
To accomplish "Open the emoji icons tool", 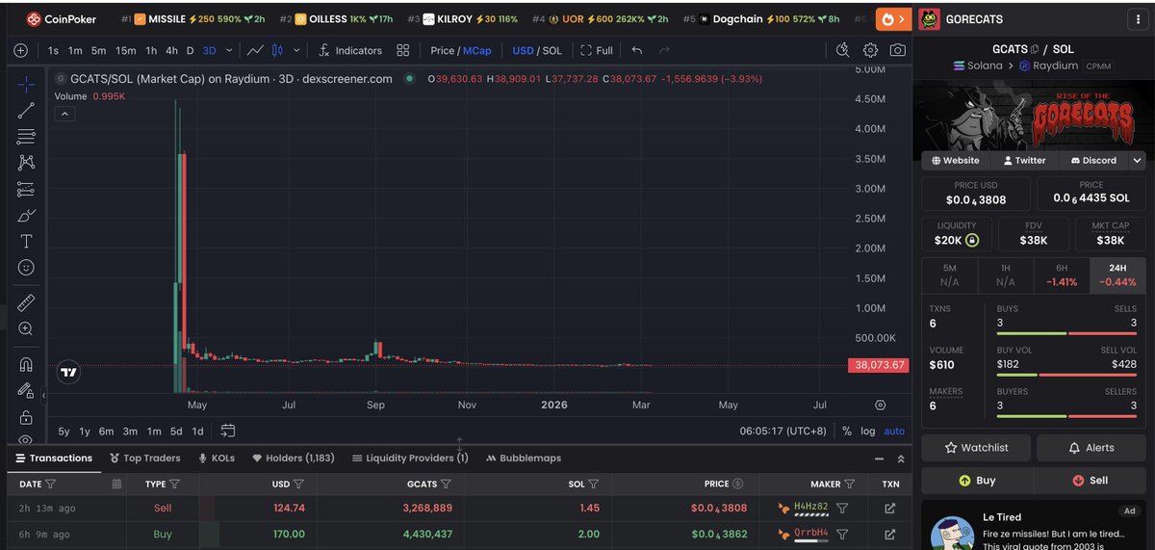I will [x=26, y=267].
